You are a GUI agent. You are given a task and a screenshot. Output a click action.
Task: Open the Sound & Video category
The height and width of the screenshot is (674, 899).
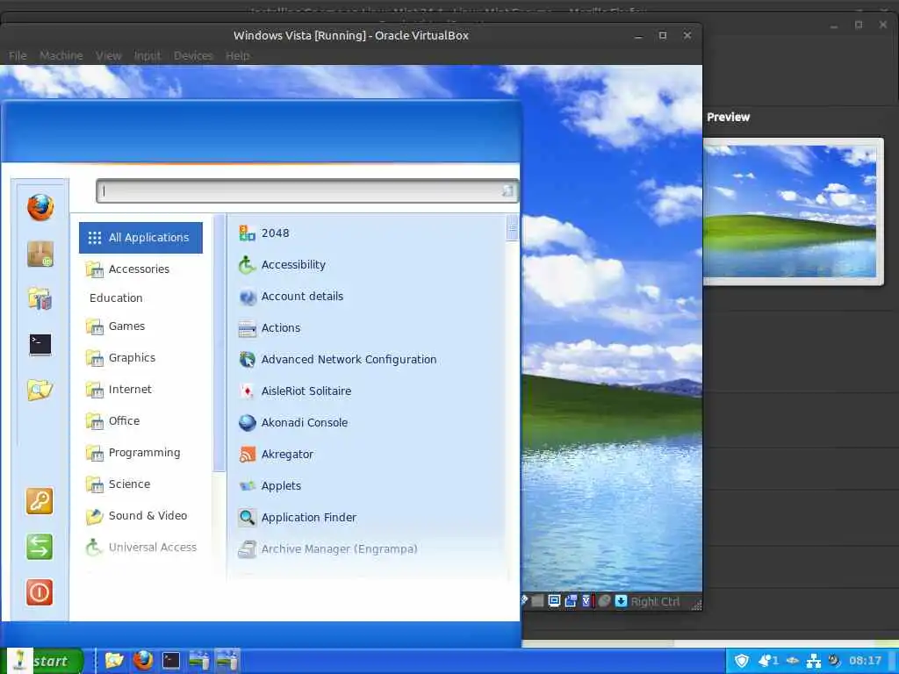coord(140,515)
